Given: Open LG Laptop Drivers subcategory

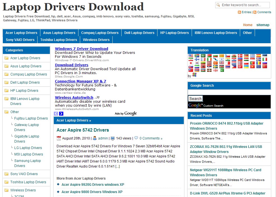Looking at the screenshot, I should click(x=28, y=148).
